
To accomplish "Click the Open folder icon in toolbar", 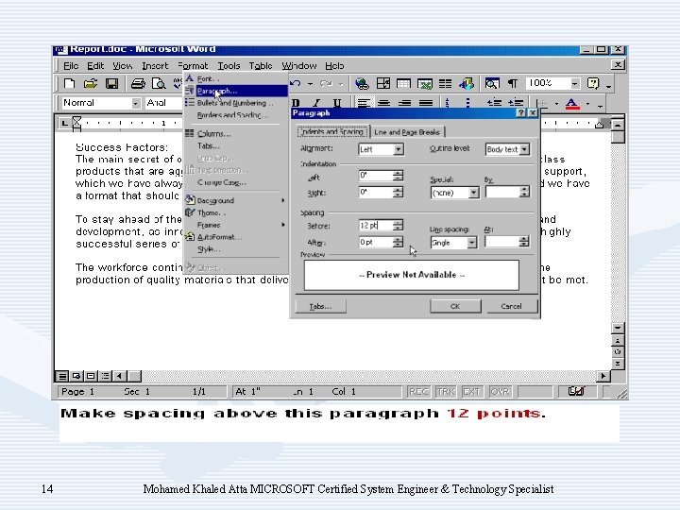I will (x=91, y=83).
